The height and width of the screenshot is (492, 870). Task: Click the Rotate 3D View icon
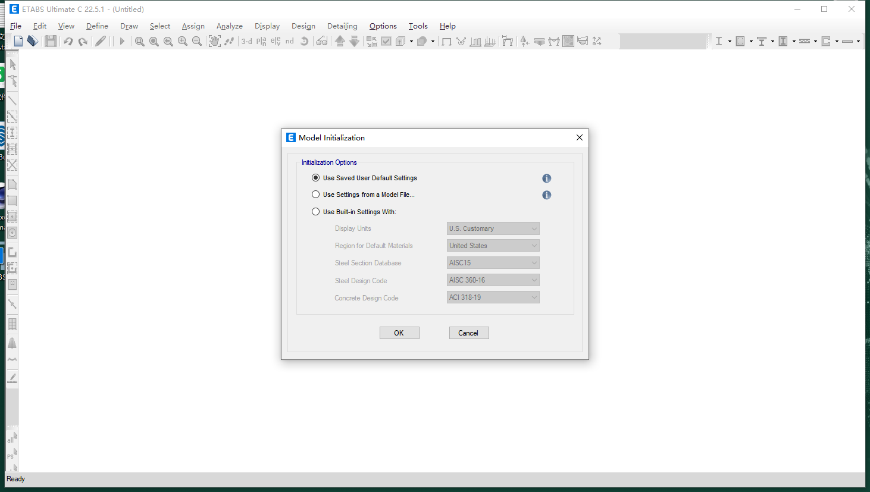(x=304, y=41)
